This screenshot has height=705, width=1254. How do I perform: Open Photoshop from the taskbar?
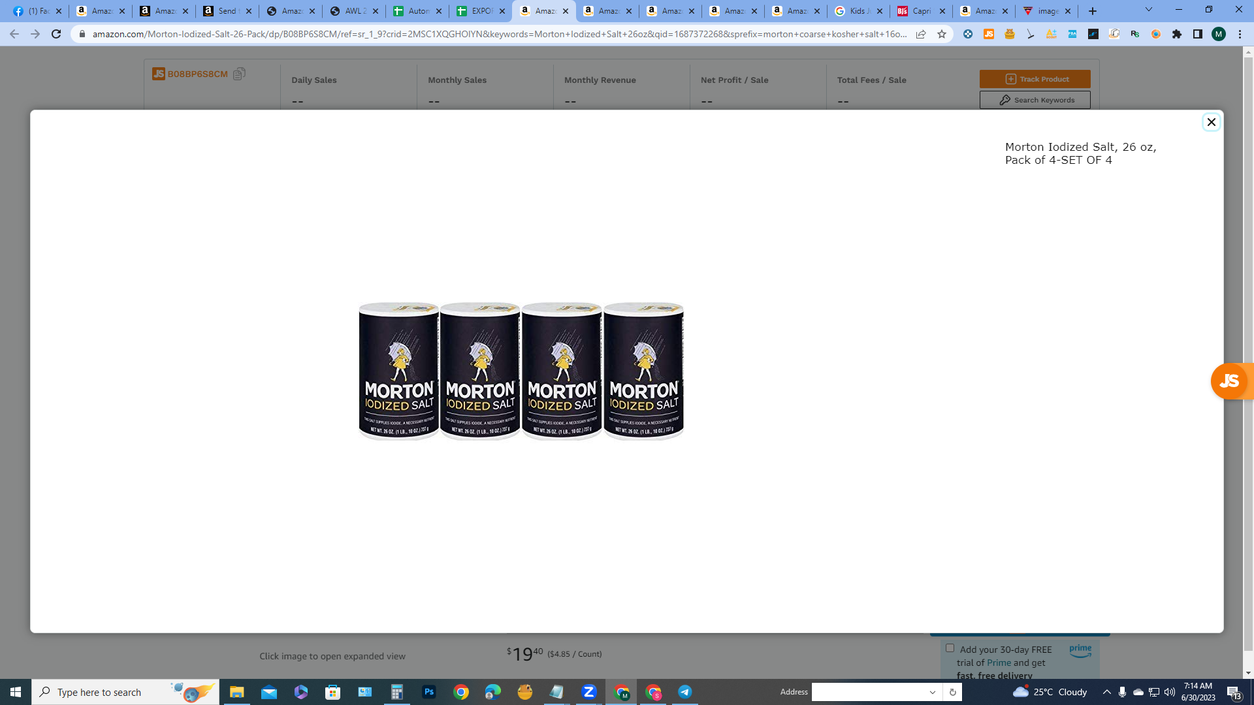point(429,692)
